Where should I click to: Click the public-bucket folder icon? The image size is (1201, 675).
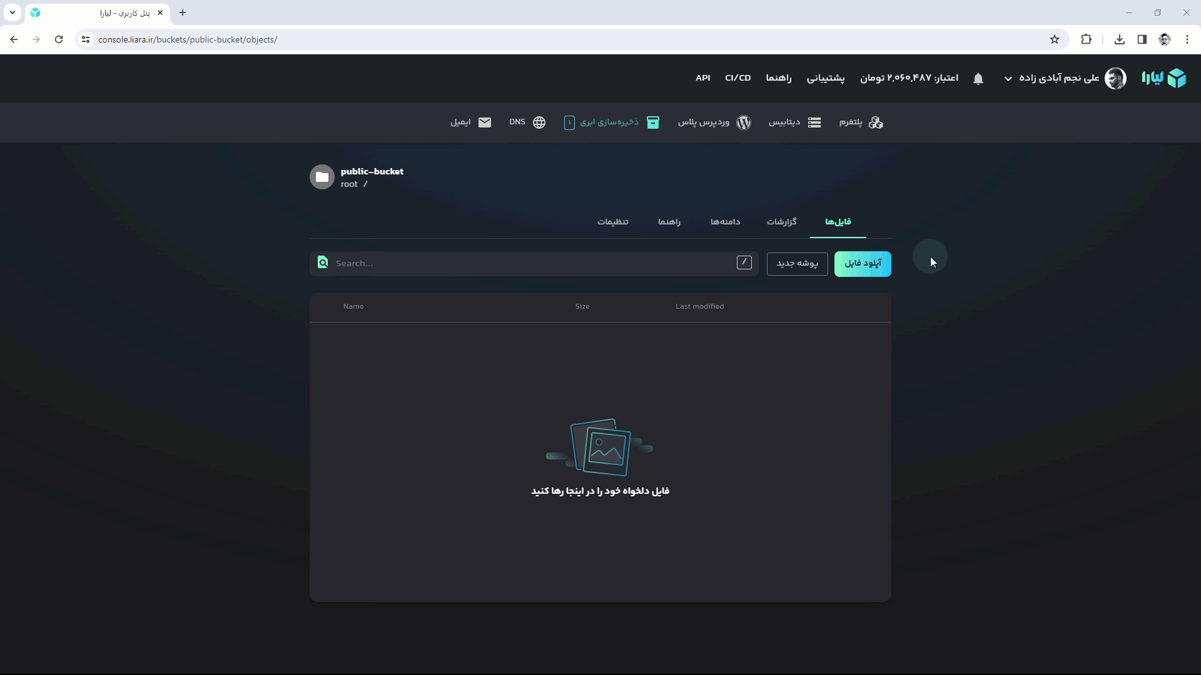(x=322, y=177)
